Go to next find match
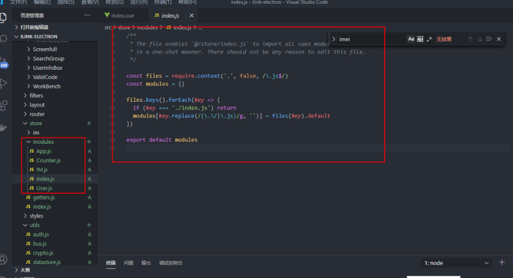513x278 pixels. tap(480, 39)
